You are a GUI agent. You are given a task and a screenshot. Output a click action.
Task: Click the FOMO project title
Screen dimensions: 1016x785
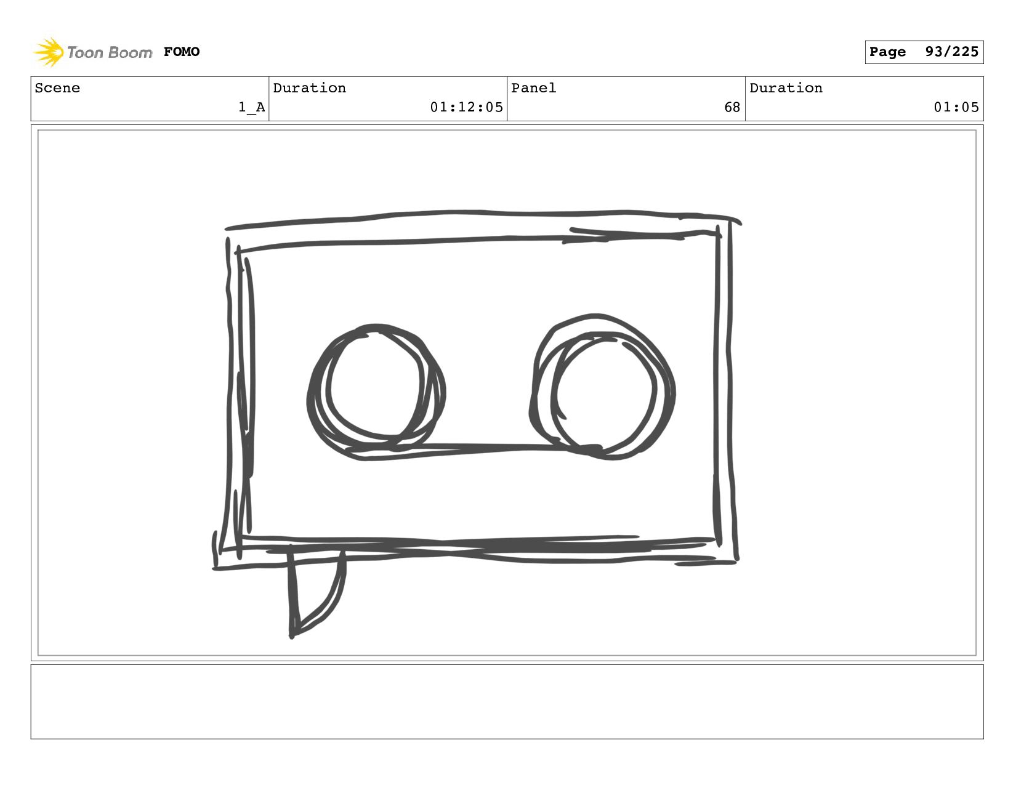coord(182,52)
